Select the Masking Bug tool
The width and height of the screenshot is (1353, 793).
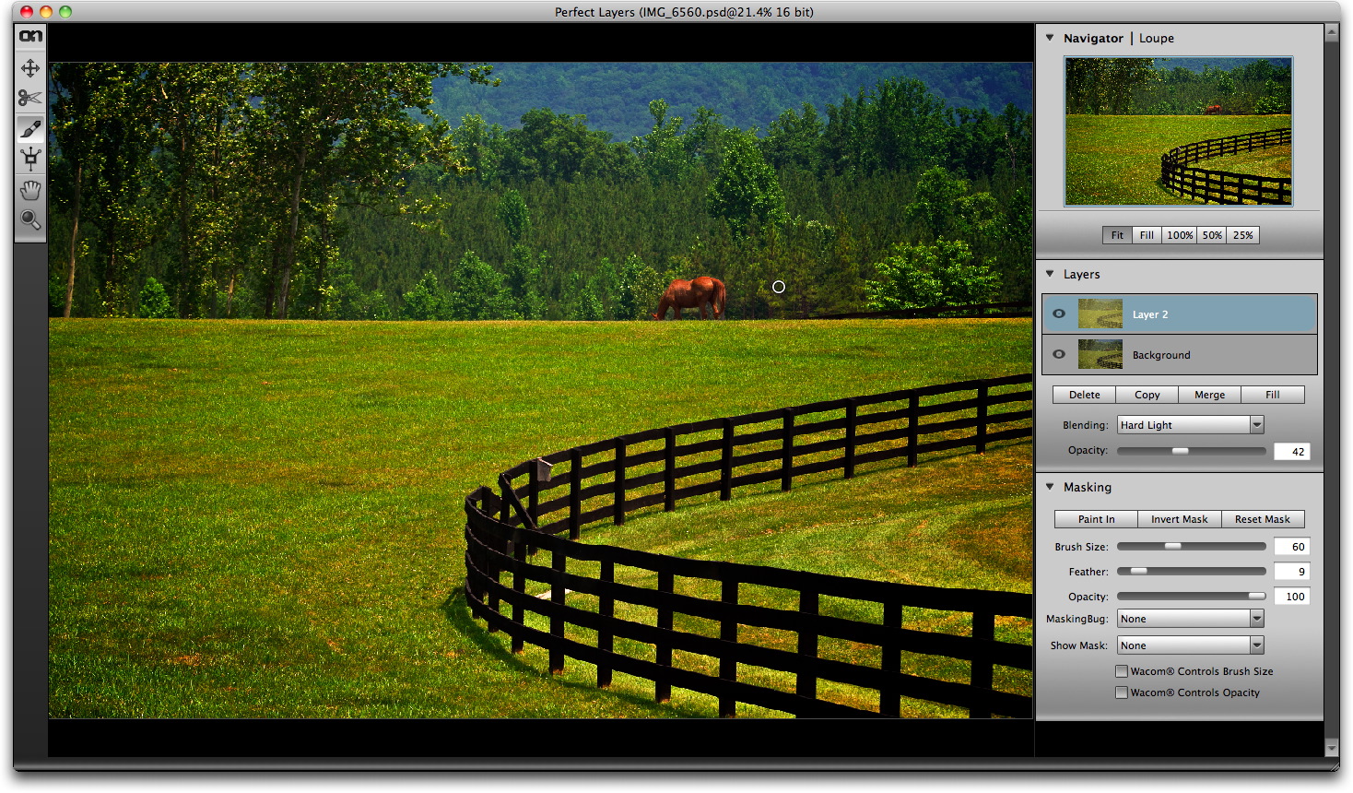click(x=30, y=160)
